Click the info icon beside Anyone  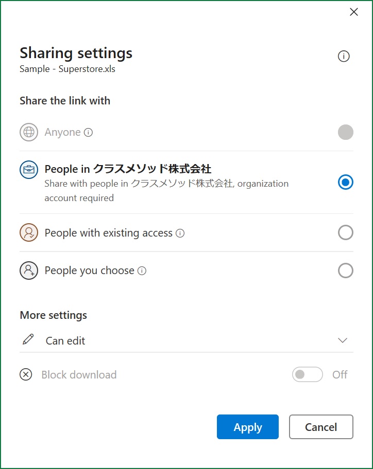88,132
